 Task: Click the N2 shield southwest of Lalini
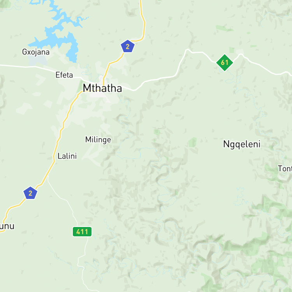pos(30,193)
